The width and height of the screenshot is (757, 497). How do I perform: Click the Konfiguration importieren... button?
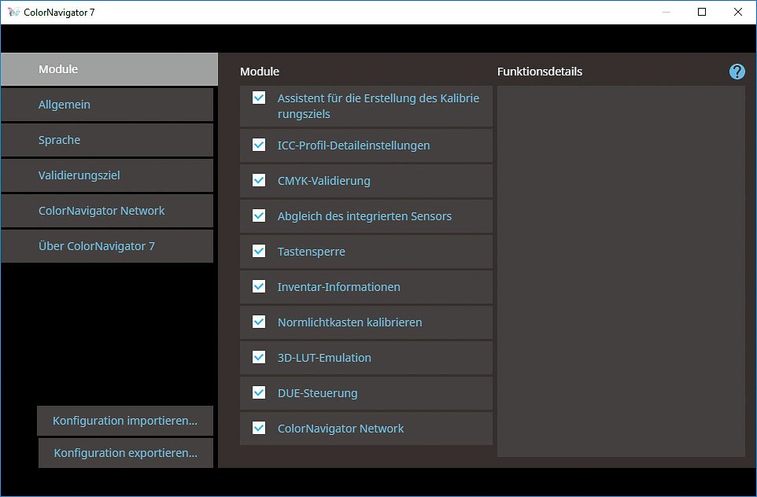(x=125, y=421)
